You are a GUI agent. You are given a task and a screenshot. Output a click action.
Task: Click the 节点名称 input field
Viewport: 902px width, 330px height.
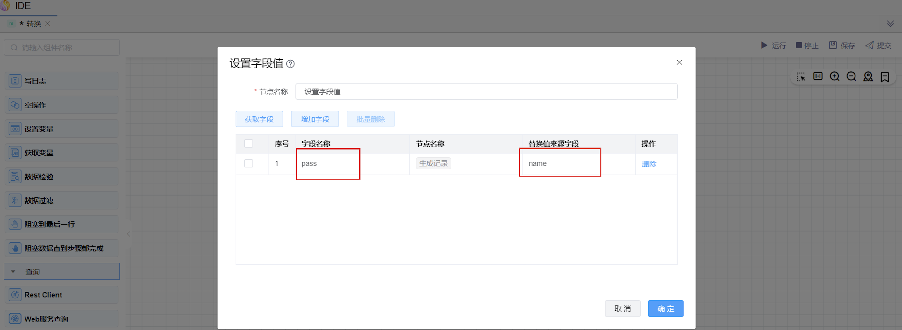coord(486,91)
